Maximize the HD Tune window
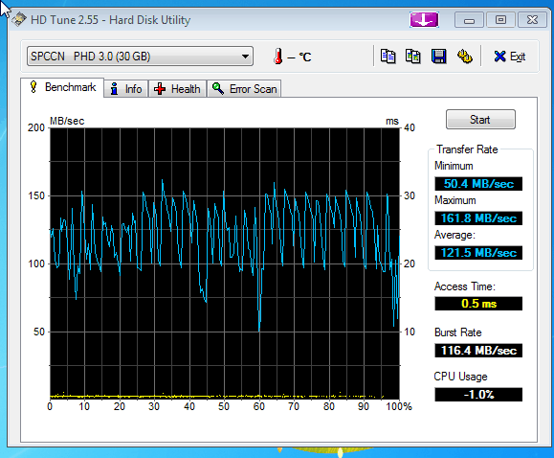554x458 pixels. [500, 20]
